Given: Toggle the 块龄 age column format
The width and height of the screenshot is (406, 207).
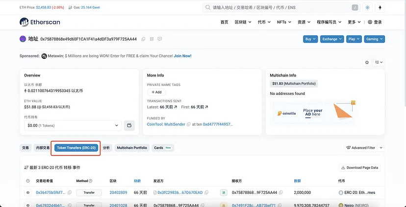Looking at the screenshot, I should click(x=137, y=181).
